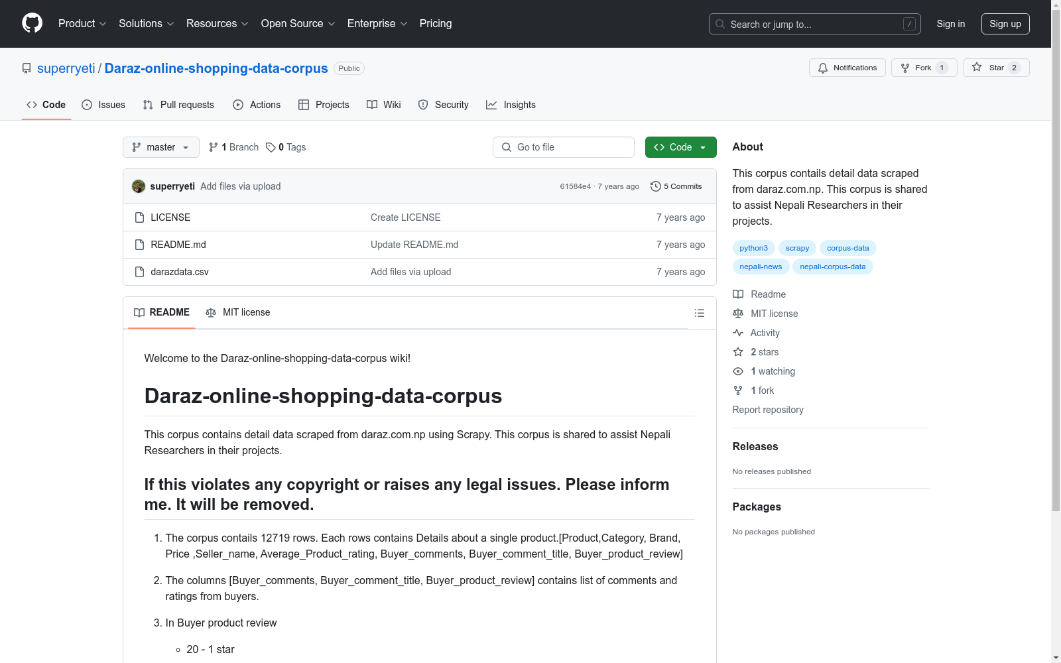This screenshot has height=663, width=1061.
Task: Select the README tab
Action: [162, 312]
